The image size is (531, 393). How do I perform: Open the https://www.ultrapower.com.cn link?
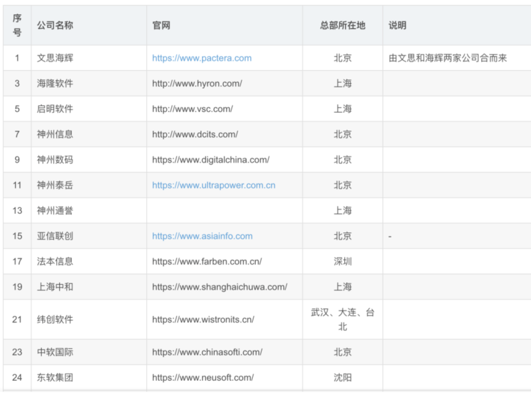[214, 185]
